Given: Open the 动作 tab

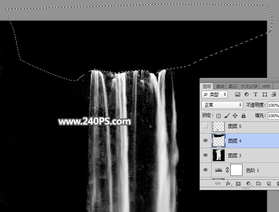Looking at the screenshot, I should click(x=266, y=86).
